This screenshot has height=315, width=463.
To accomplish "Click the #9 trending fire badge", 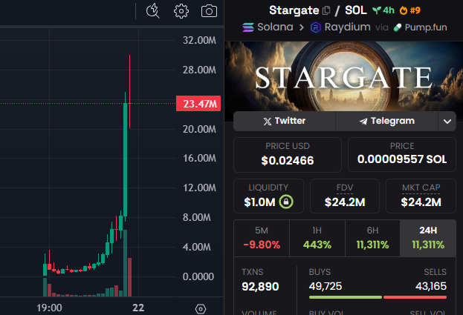I will [409, 10].
